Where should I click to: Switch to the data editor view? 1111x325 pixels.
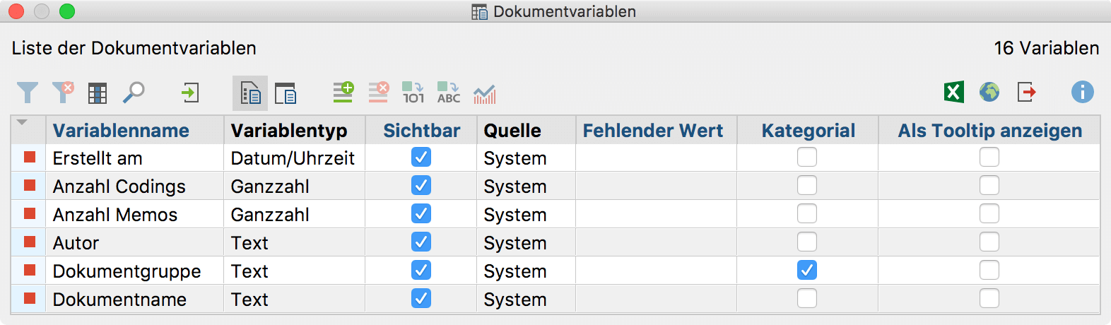[286, 93]
